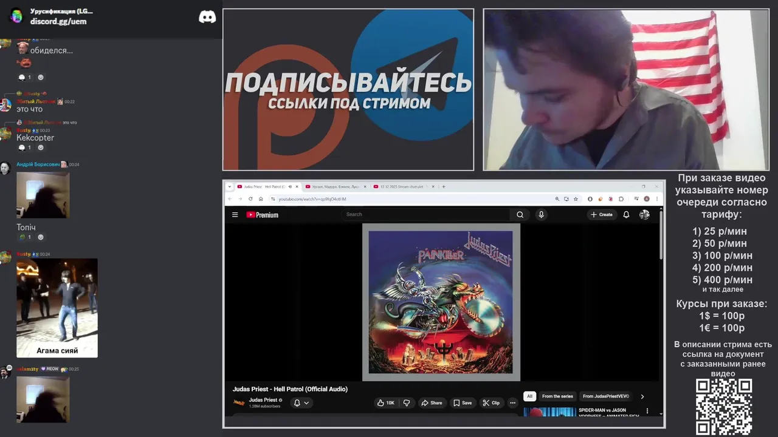Share the Judas Priest video
778x437 pixels.
(432, 402)
